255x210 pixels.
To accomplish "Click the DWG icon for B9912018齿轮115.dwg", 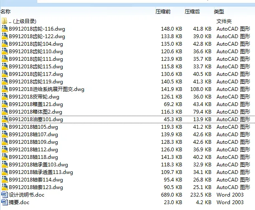I will 5,66.
